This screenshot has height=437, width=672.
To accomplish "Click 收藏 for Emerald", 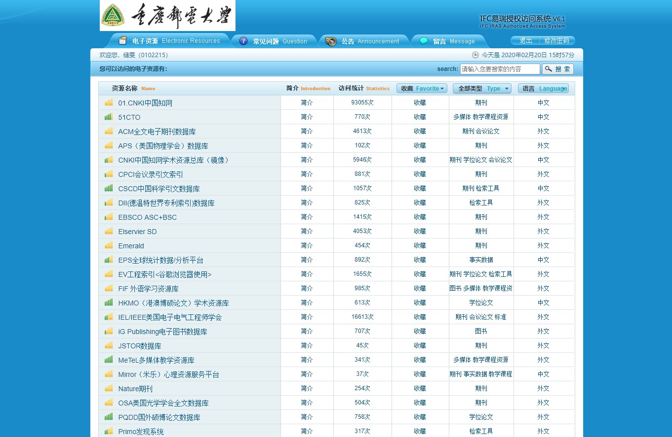I will coord(420,245).
